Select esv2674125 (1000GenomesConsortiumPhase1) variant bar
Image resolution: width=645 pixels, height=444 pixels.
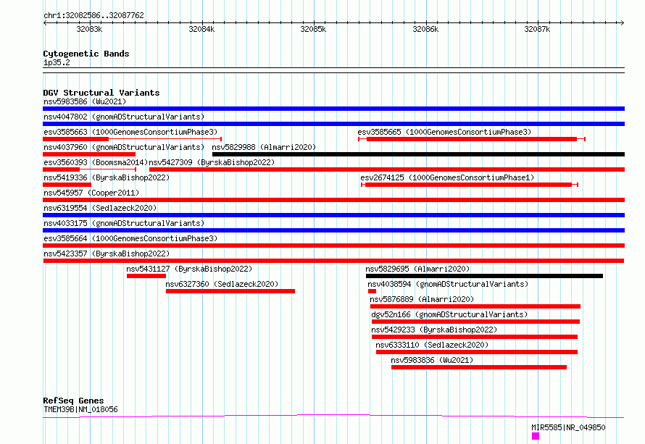[x=470, y=185]
